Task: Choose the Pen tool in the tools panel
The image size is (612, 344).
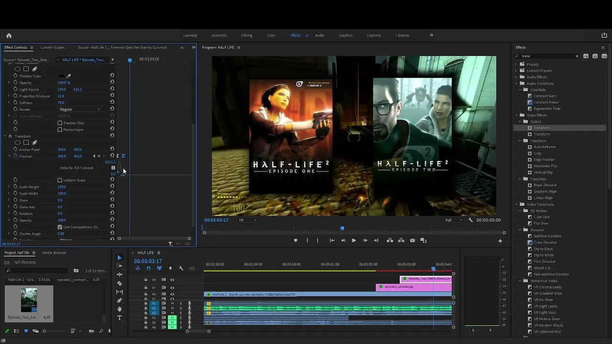Action: pos(120,301)
